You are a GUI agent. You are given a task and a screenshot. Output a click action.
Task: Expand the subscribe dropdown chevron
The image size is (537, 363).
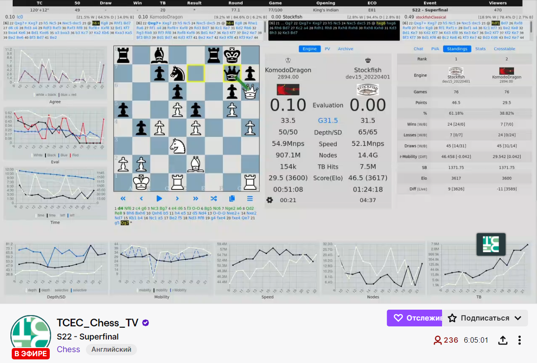pos(518,318)
